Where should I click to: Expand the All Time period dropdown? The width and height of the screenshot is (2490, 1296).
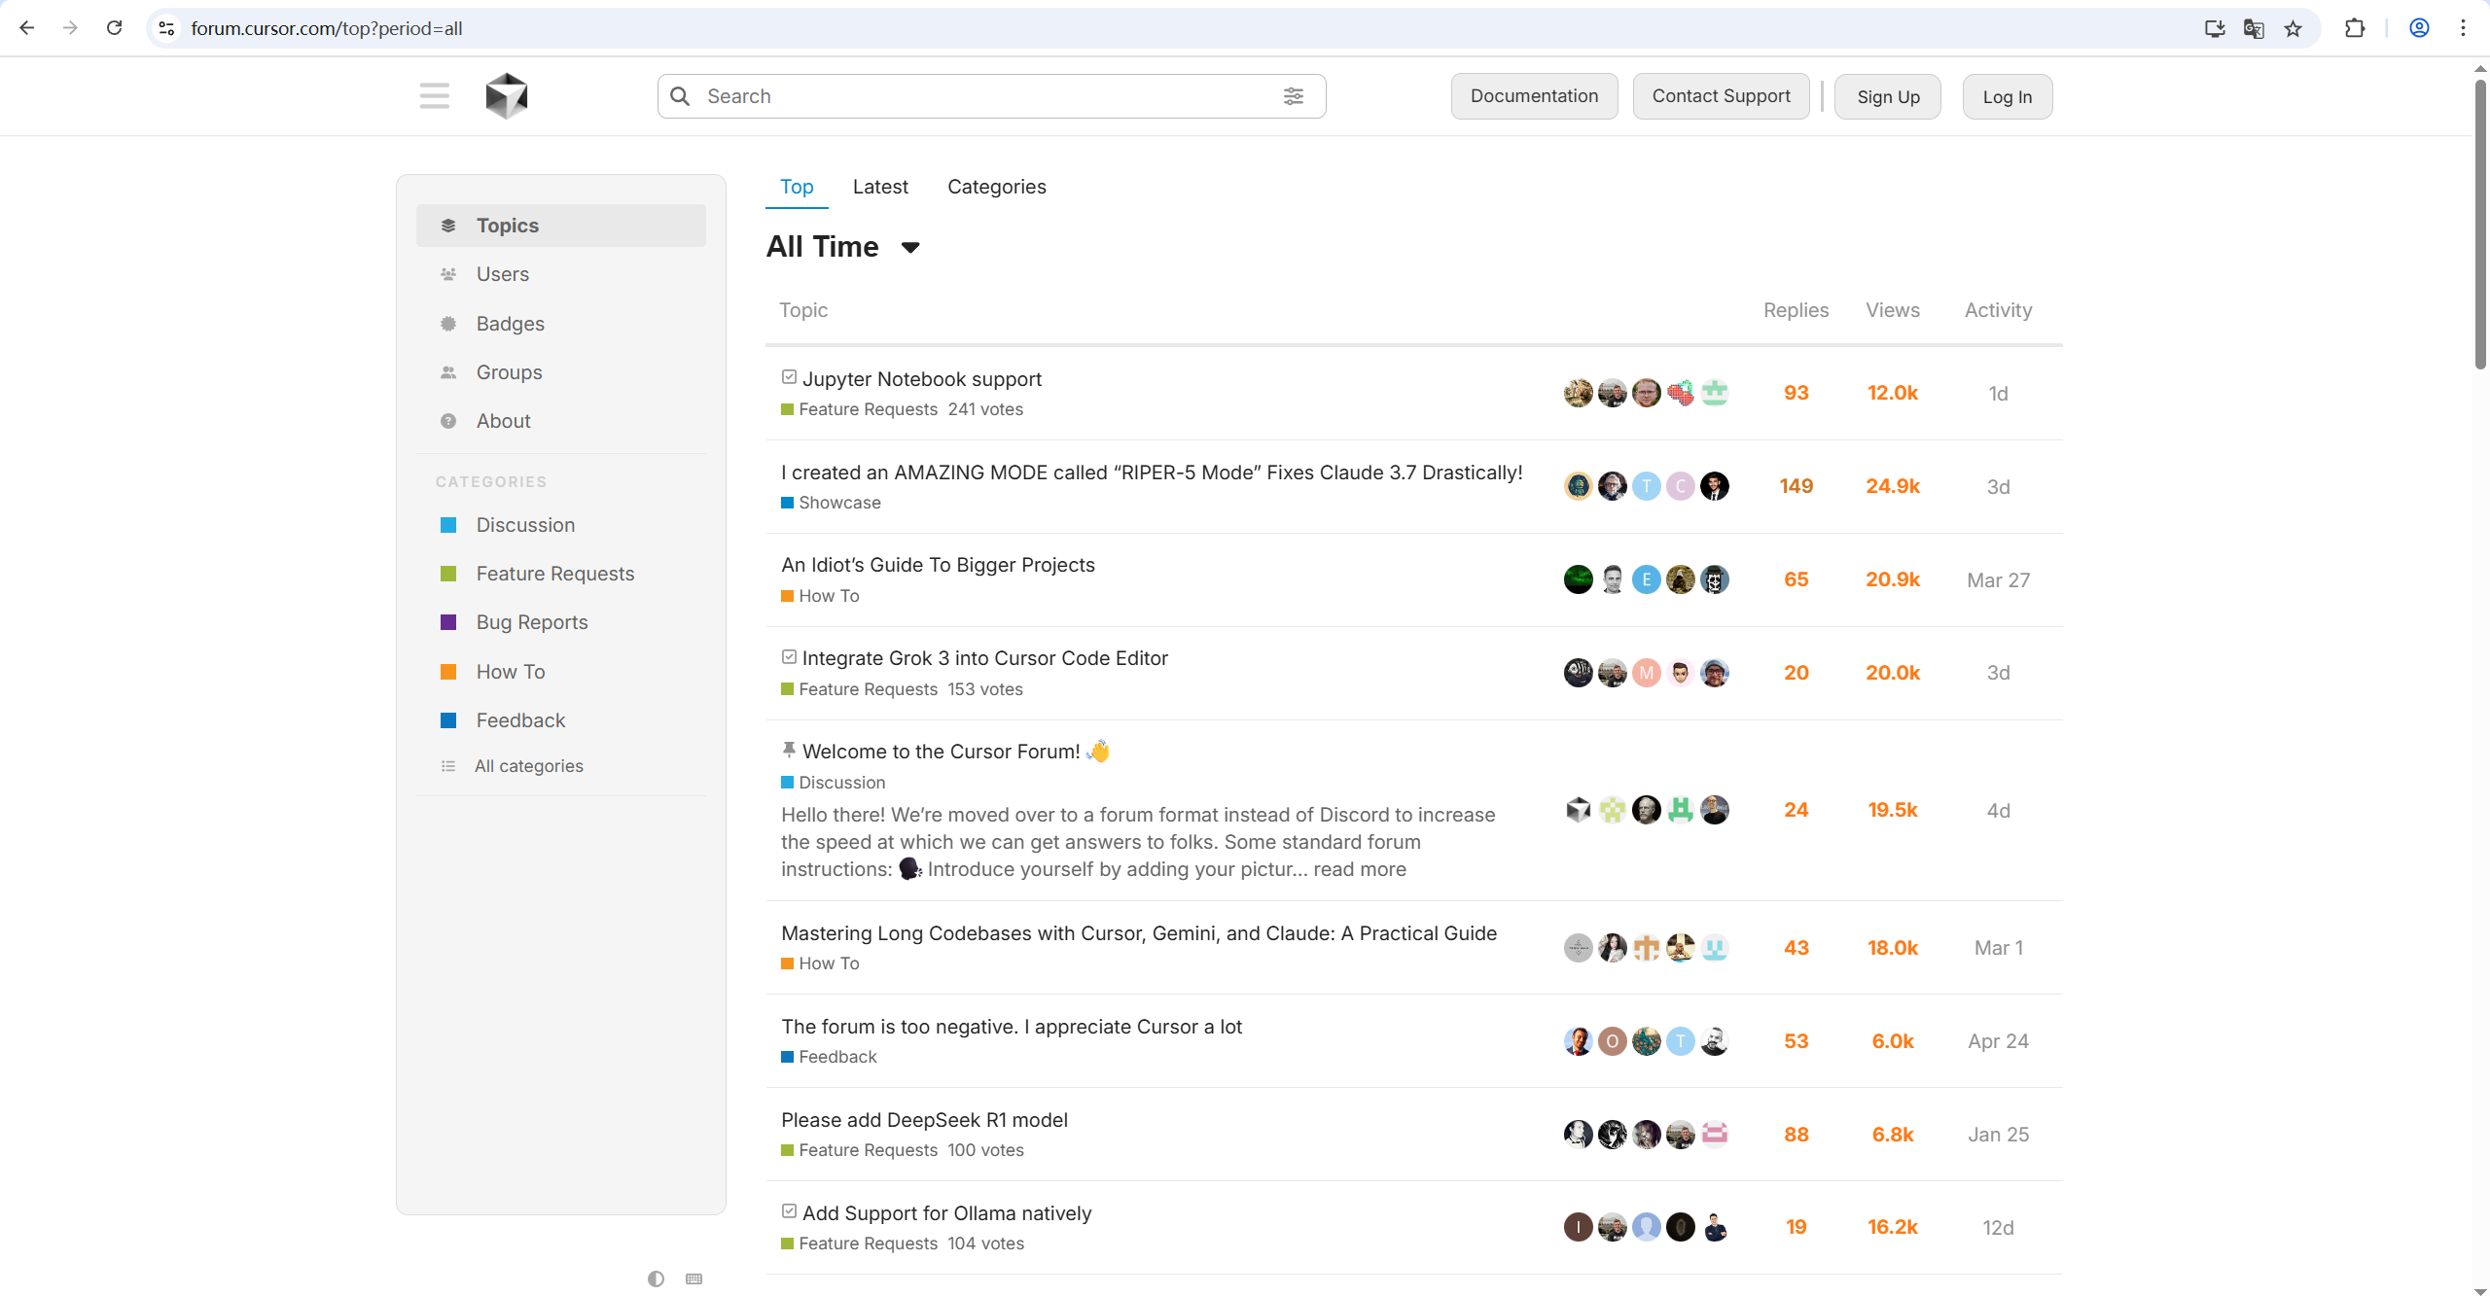click(910, 247)
